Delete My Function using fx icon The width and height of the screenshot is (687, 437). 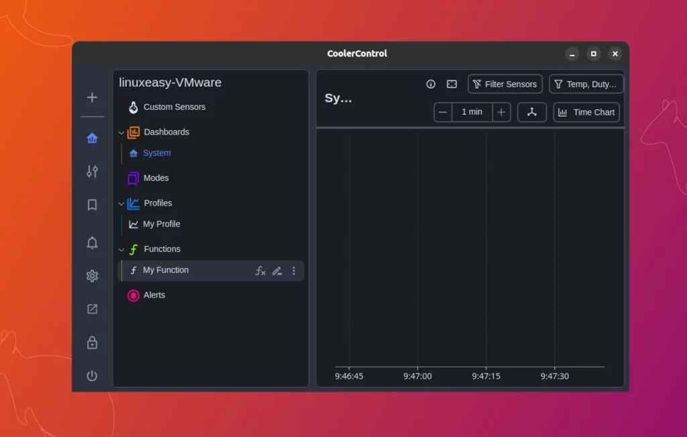point(260,271)
